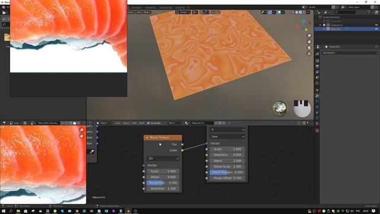
Task: Toggle visibility eye of Plane.001 in outliner
Action: point(376,29)
